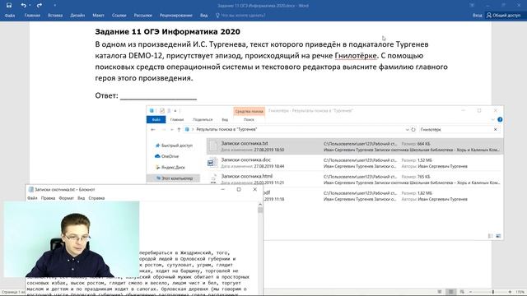The height and width of the screenshot is (296, 527).
Task: Click the Properties icon in Explorer's quick access toolbar
Action: (x=162, y=110)
